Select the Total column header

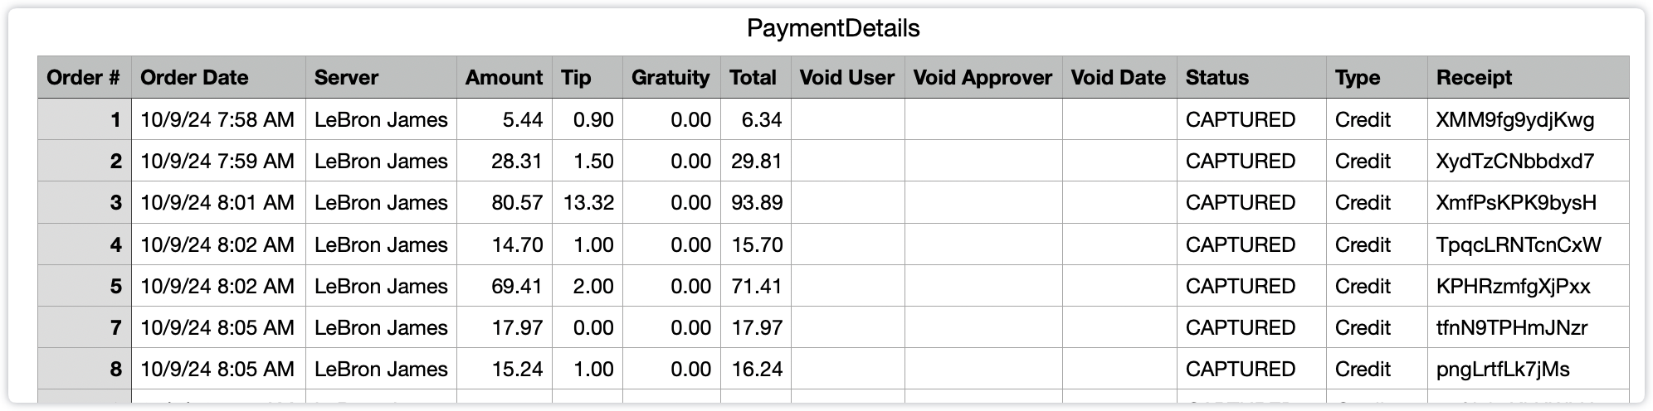tap(753, 78)
